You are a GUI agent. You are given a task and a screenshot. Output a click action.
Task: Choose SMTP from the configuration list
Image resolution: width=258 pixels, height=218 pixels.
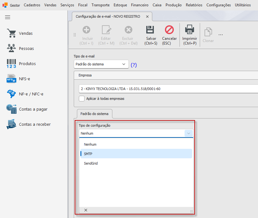(x=136, y=154)
